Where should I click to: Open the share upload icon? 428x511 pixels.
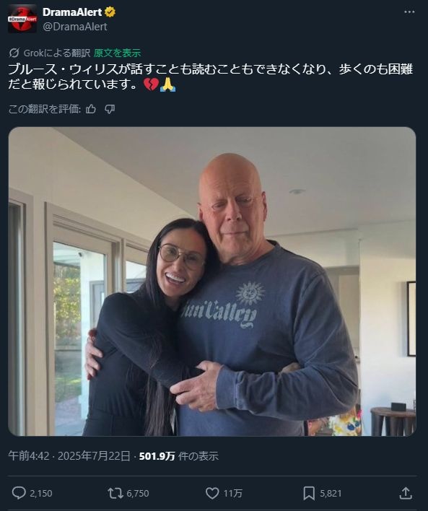(x=406, y=493)
